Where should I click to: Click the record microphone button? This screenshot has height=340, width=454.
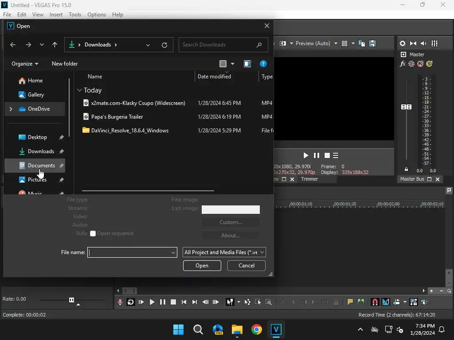[x=120, y=302]
